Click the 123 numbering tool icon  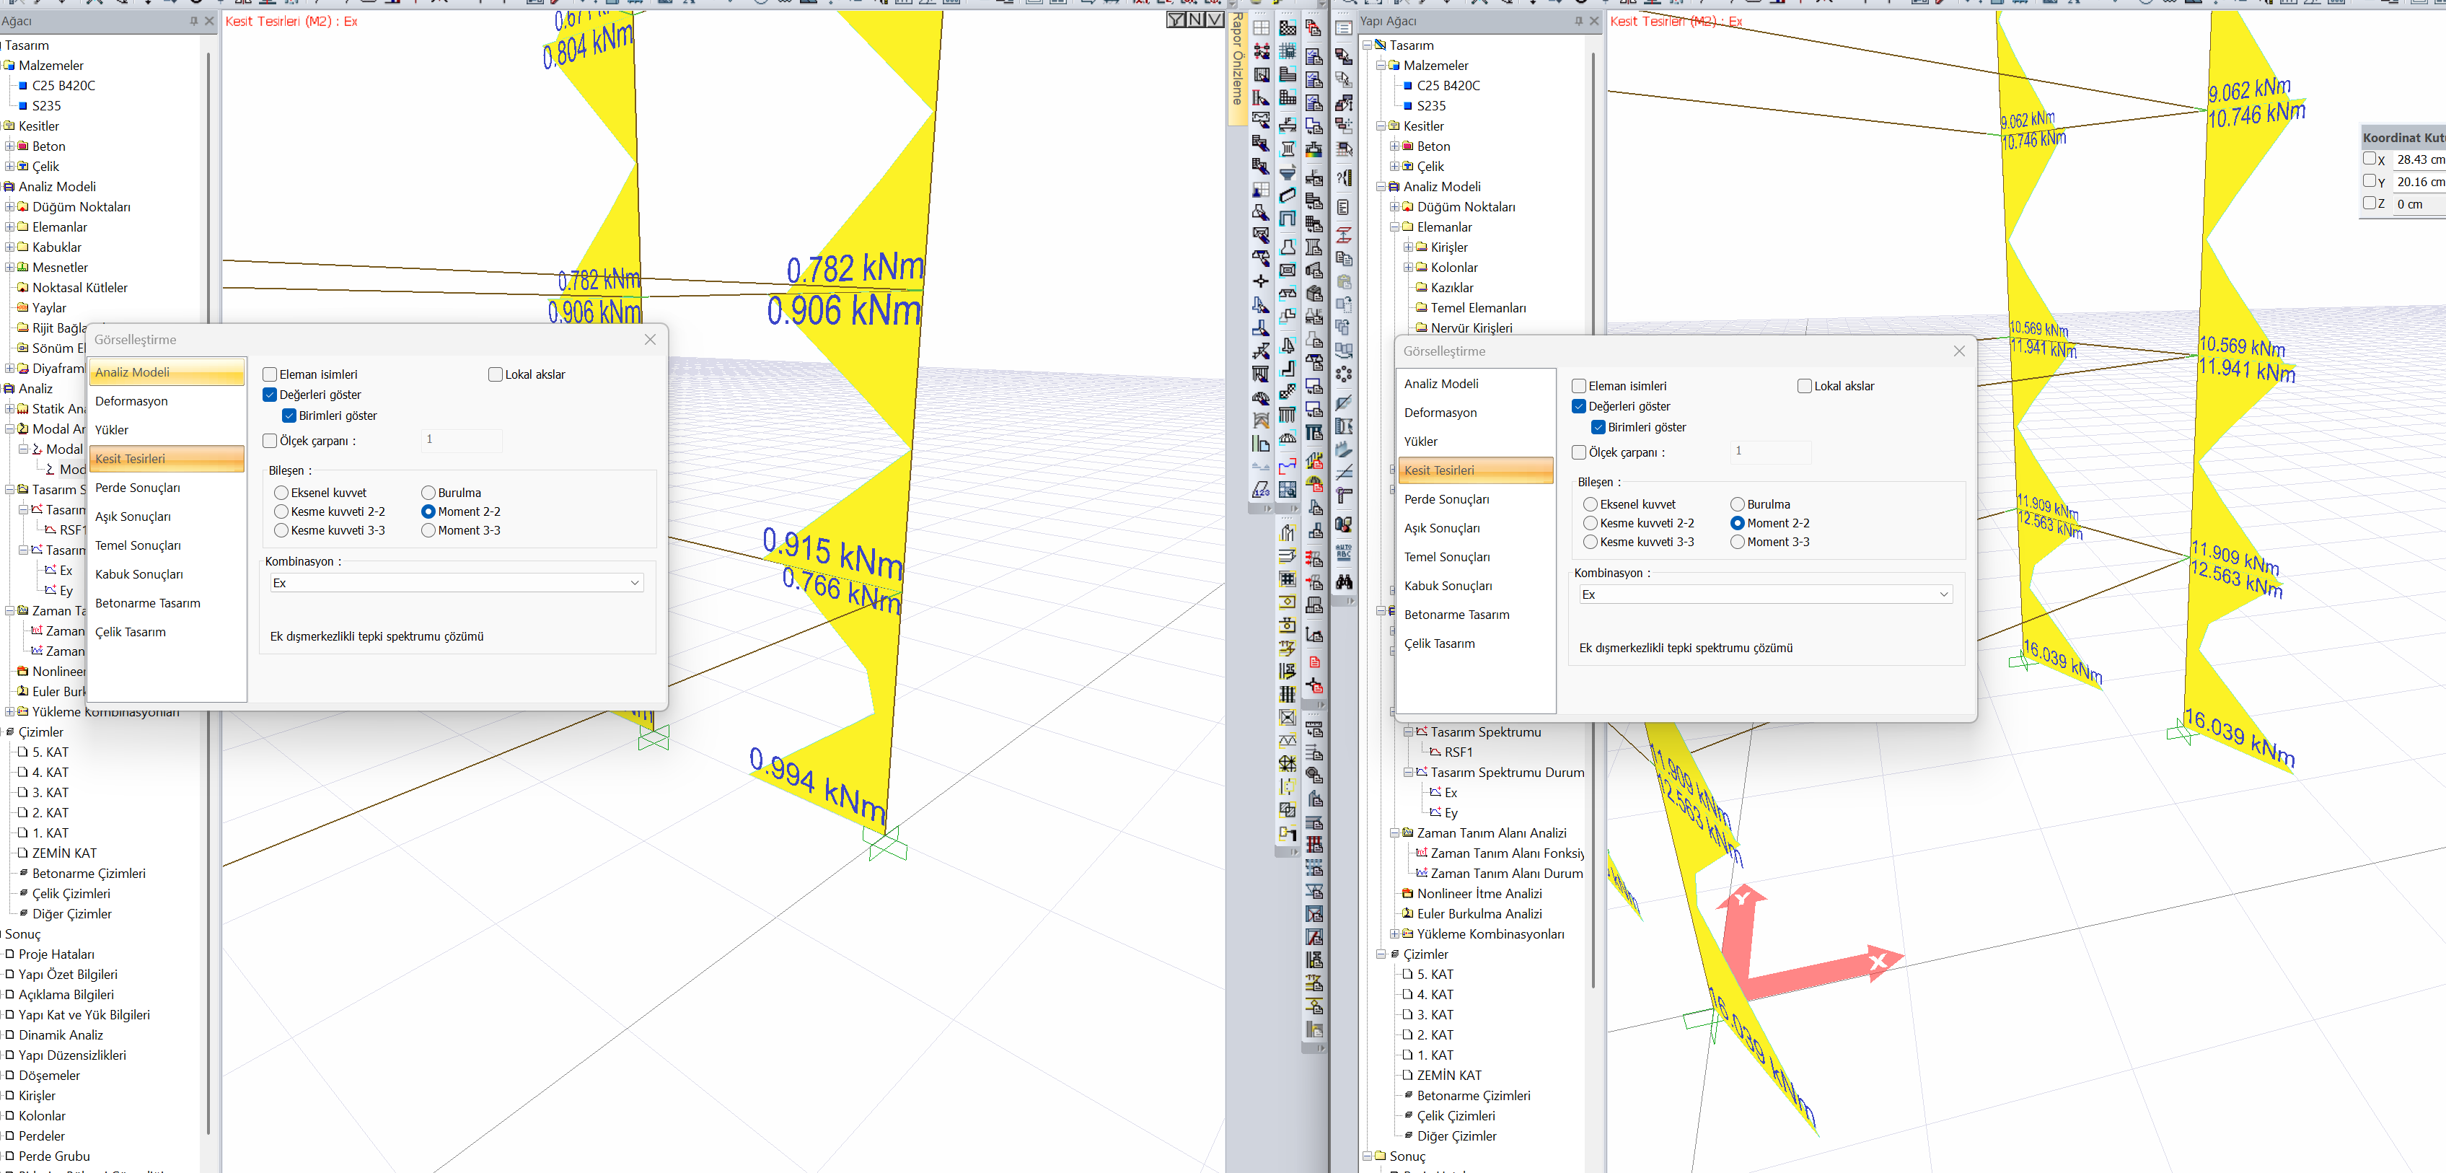point(1260,489)
